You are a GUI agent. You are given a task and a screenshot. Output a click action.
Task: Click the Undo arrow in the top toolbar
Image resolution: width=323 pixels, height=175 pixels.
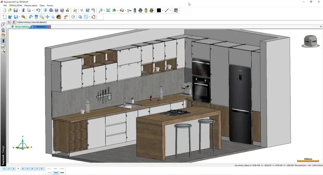click(x=38, y=10)
